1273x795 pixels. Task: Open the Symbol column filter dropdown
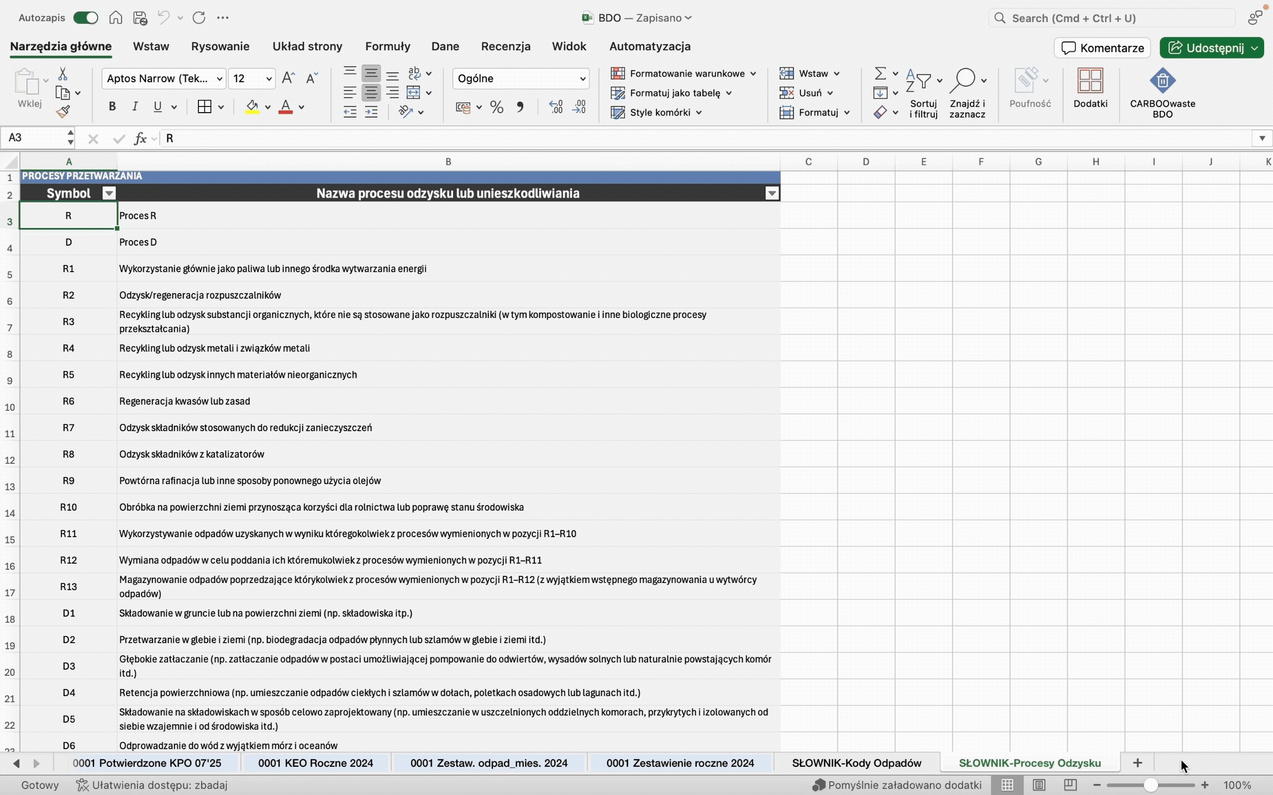[x=109, y=193]
